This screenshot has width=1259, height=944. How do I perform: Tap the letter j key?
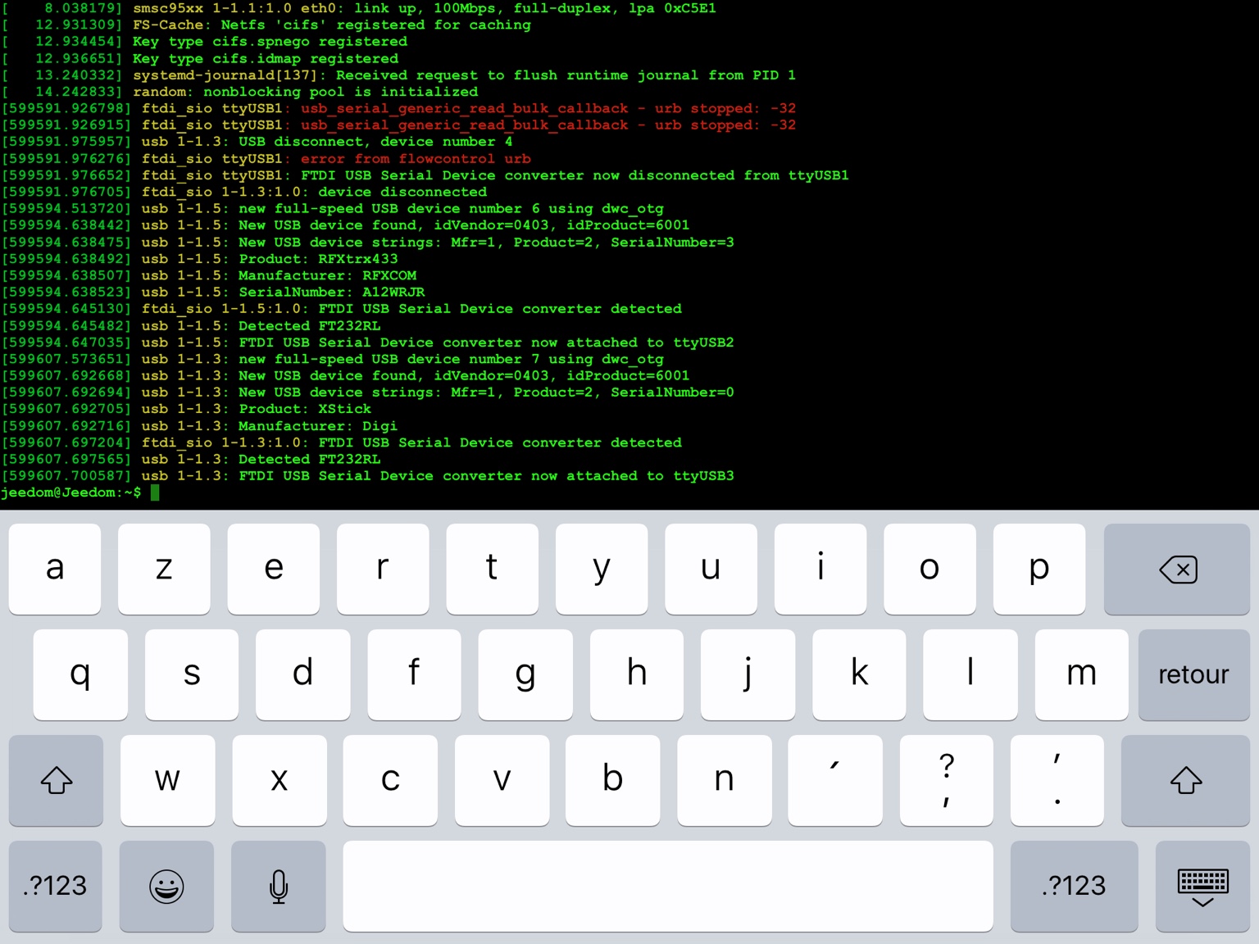point(748,674)
